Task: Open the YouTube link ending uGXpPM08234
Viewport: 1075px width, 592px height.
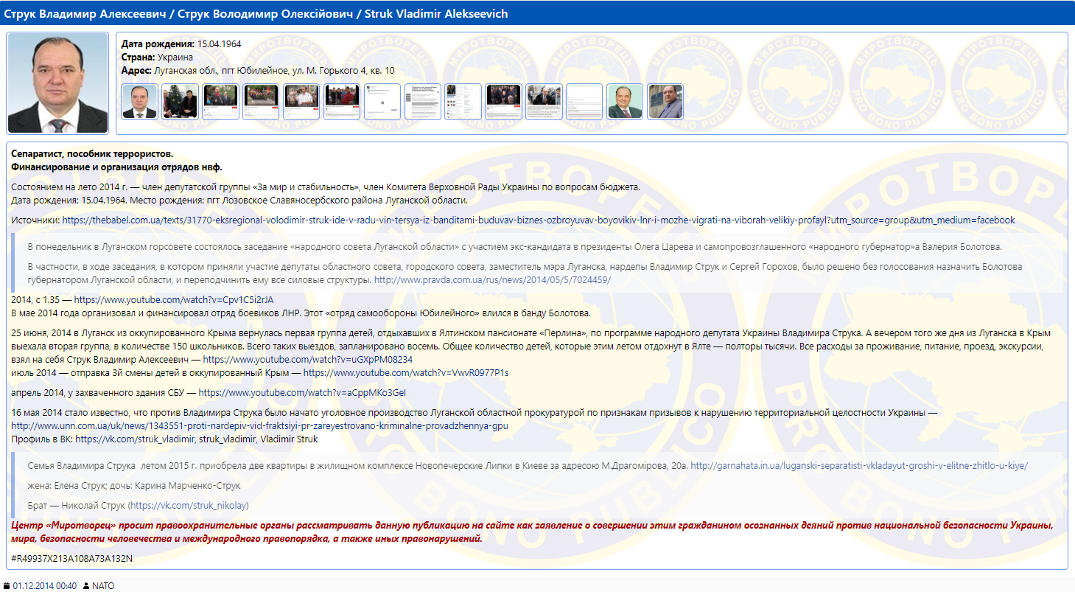Action: 307,360
